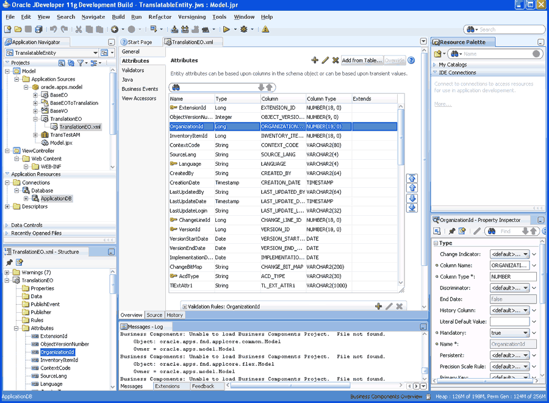
Task: Undo the last action via toolbar
Action: 53,29
